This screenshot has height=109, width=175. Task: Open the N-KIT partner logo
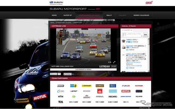point(139,91)
